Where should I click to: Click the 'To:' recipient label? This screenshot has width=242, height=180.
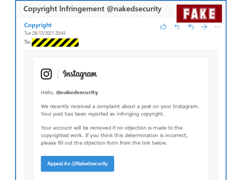(x=27, y=42)
